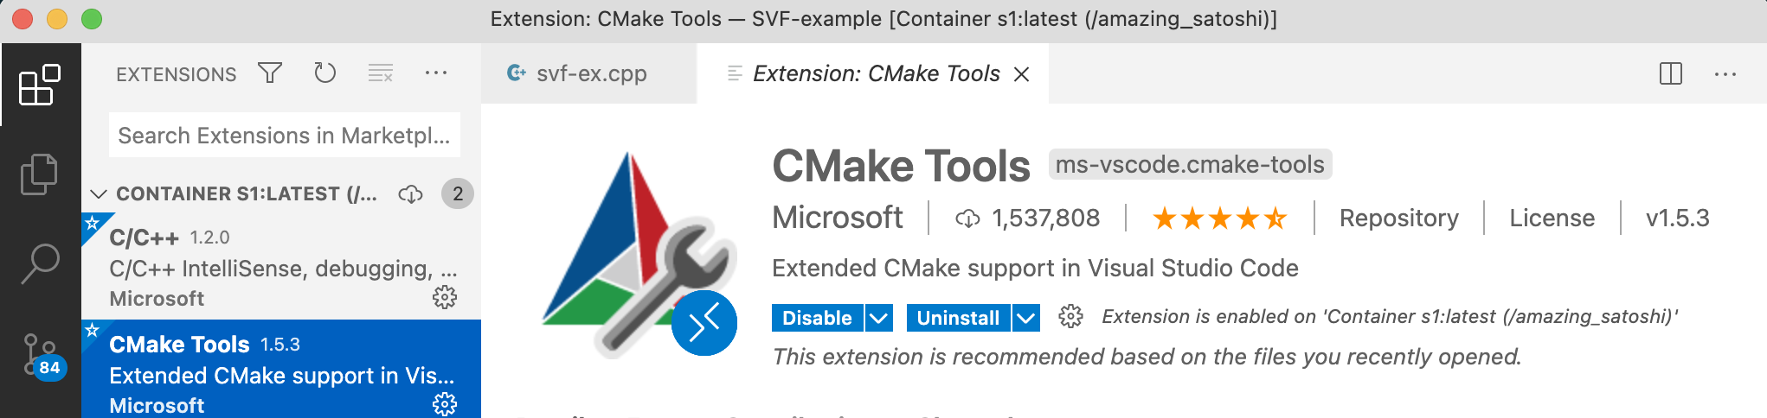Clear extensions search results icon
The image size is (1767, 418).
click(x=381, y=73)
